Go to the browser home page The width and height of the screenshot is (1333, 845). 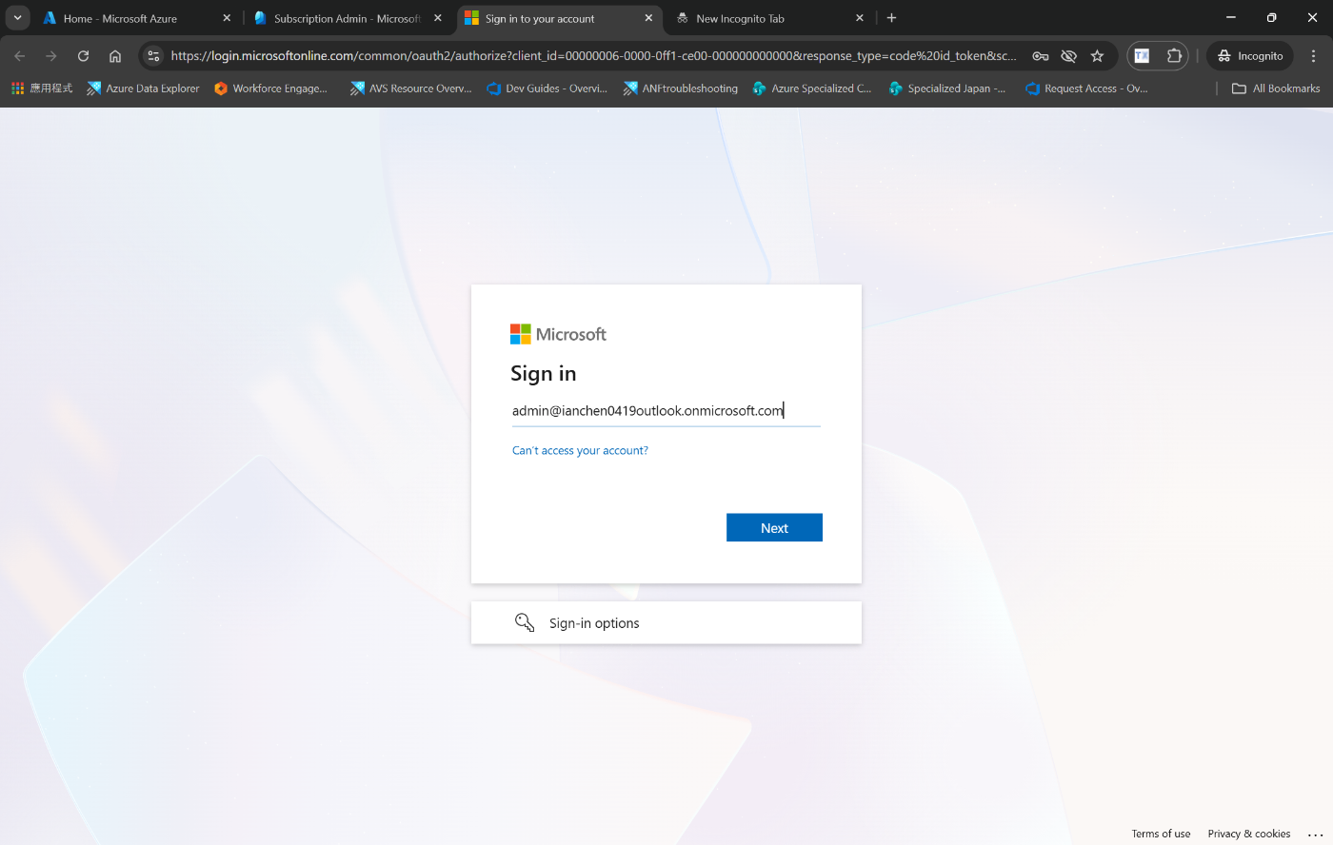click(115, 56)
